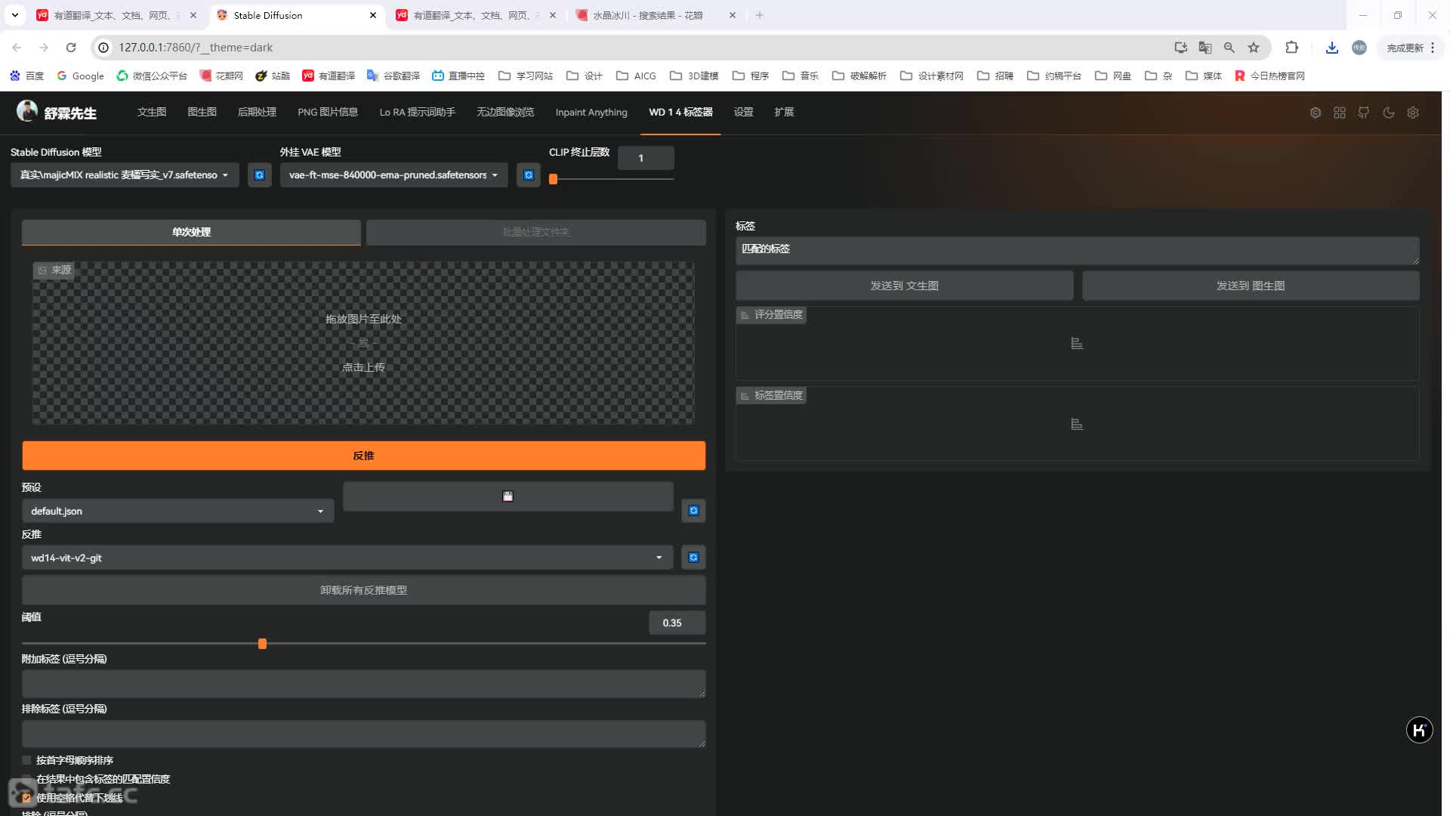1450x816 pixels.
Task: Translate this page icon in address bar
Action: [1205, 47]
